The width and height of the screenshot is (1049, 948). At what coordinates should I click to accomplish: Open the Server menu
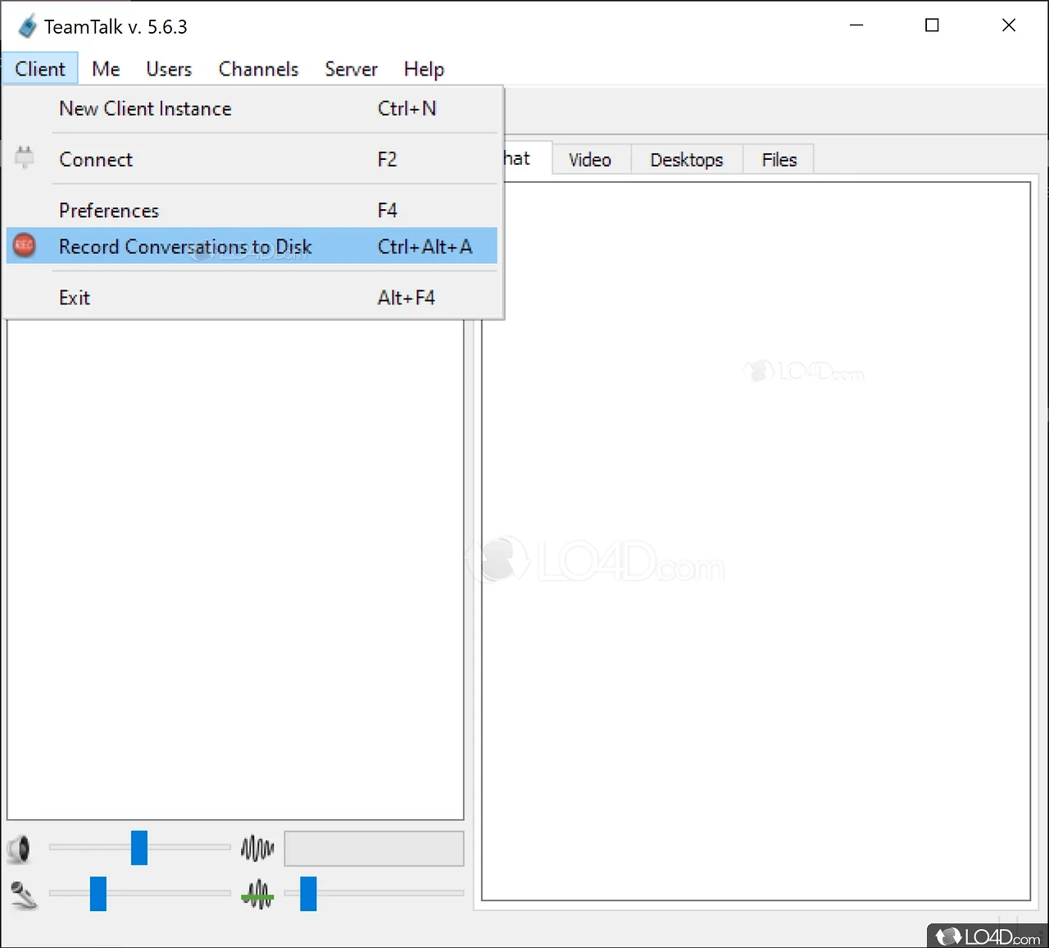point(351,69)
